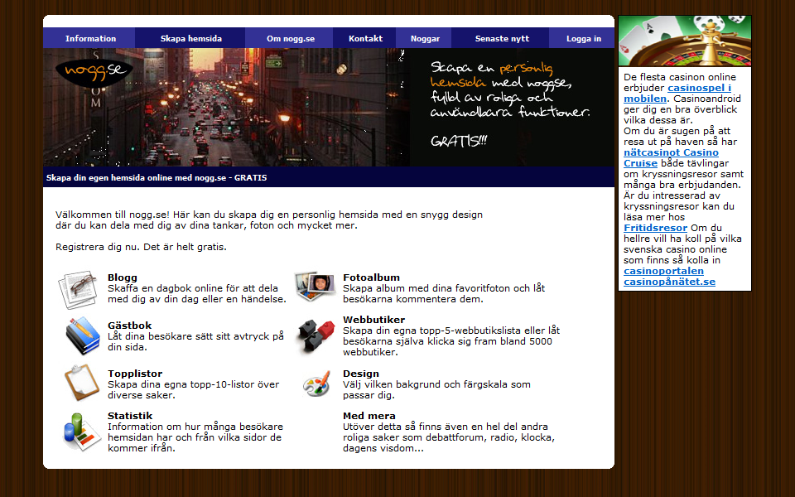Click the Statistik bar chart icon

pyautogui.click(x=81, y=431)
